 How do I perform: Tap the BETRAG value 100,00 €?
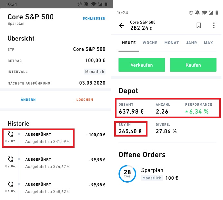point(95,61)
